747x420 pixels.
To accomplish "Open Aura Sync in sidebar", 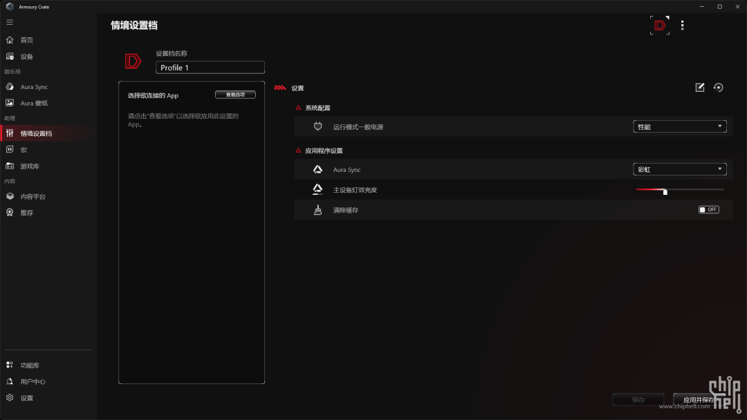I will tap(34, 87).
